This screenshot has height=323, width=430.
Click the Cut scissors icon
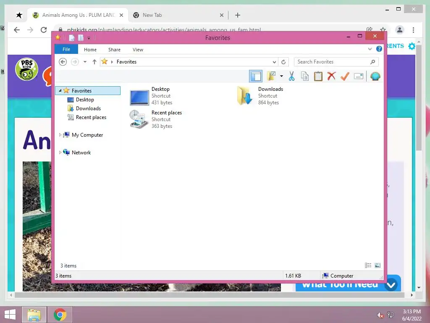click(x=291, y=76)
